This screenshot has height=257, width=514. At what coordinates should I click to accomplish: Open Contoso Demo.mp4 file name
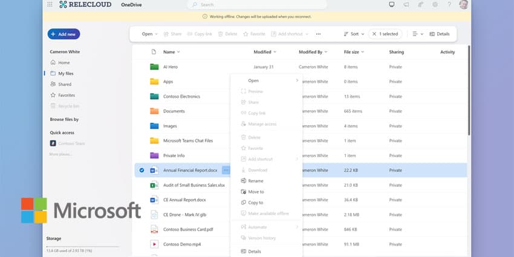click(182, 244)
